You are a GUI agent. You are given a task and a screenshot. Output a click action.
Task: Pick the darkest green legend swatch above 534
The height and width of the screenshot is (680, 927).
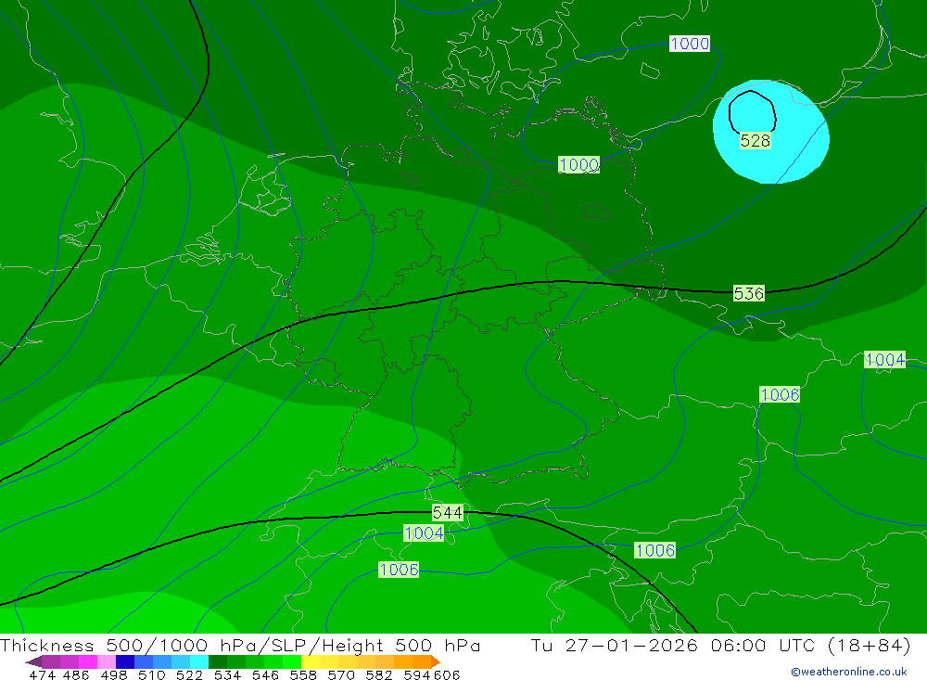click(x=218, y=661)
